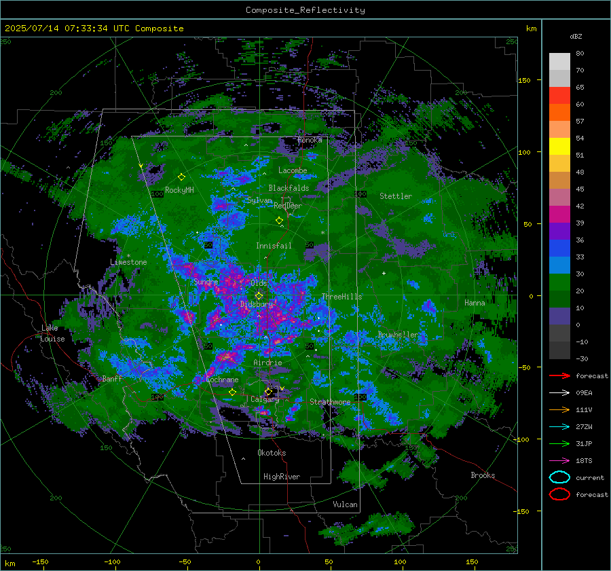
Task: Click the red forecast arrow in legend
Action: point(559,375)
